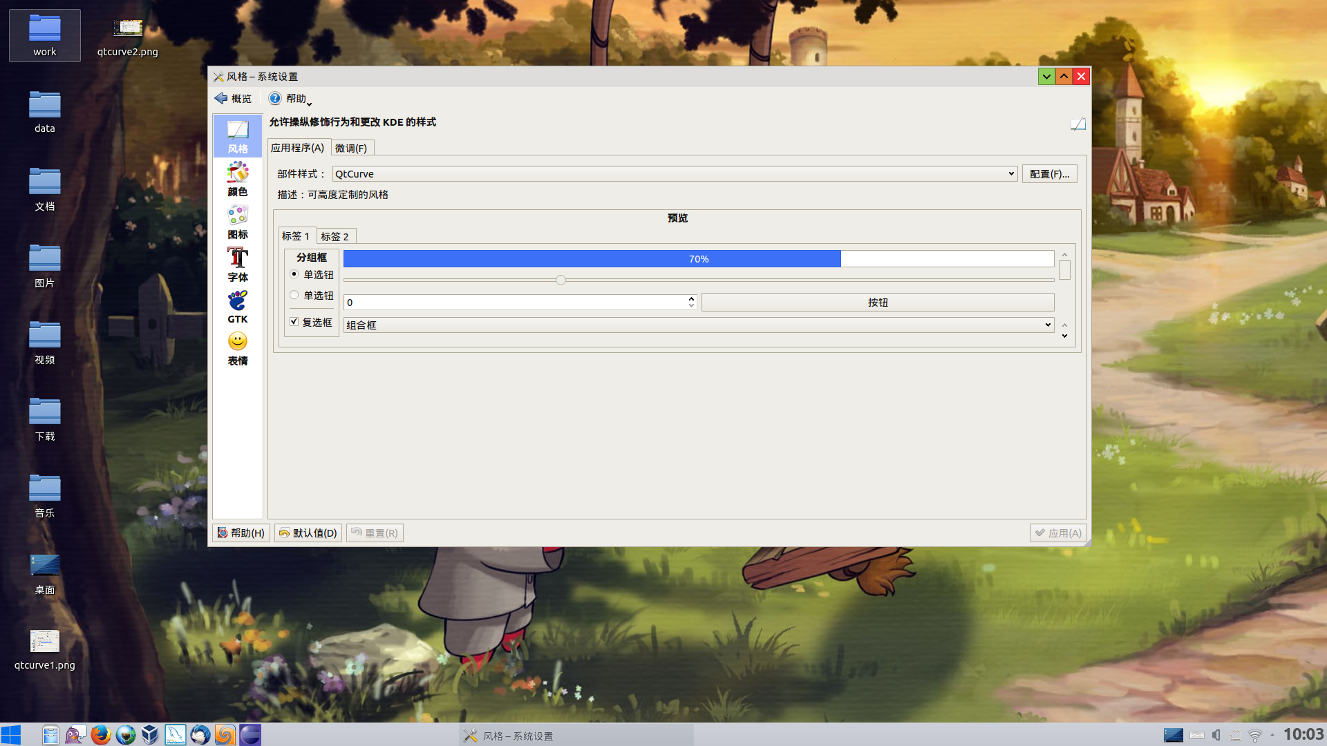1327x746 pixels.
Task: Launch the file manager from taskbar
Action: tap(50, 735)
